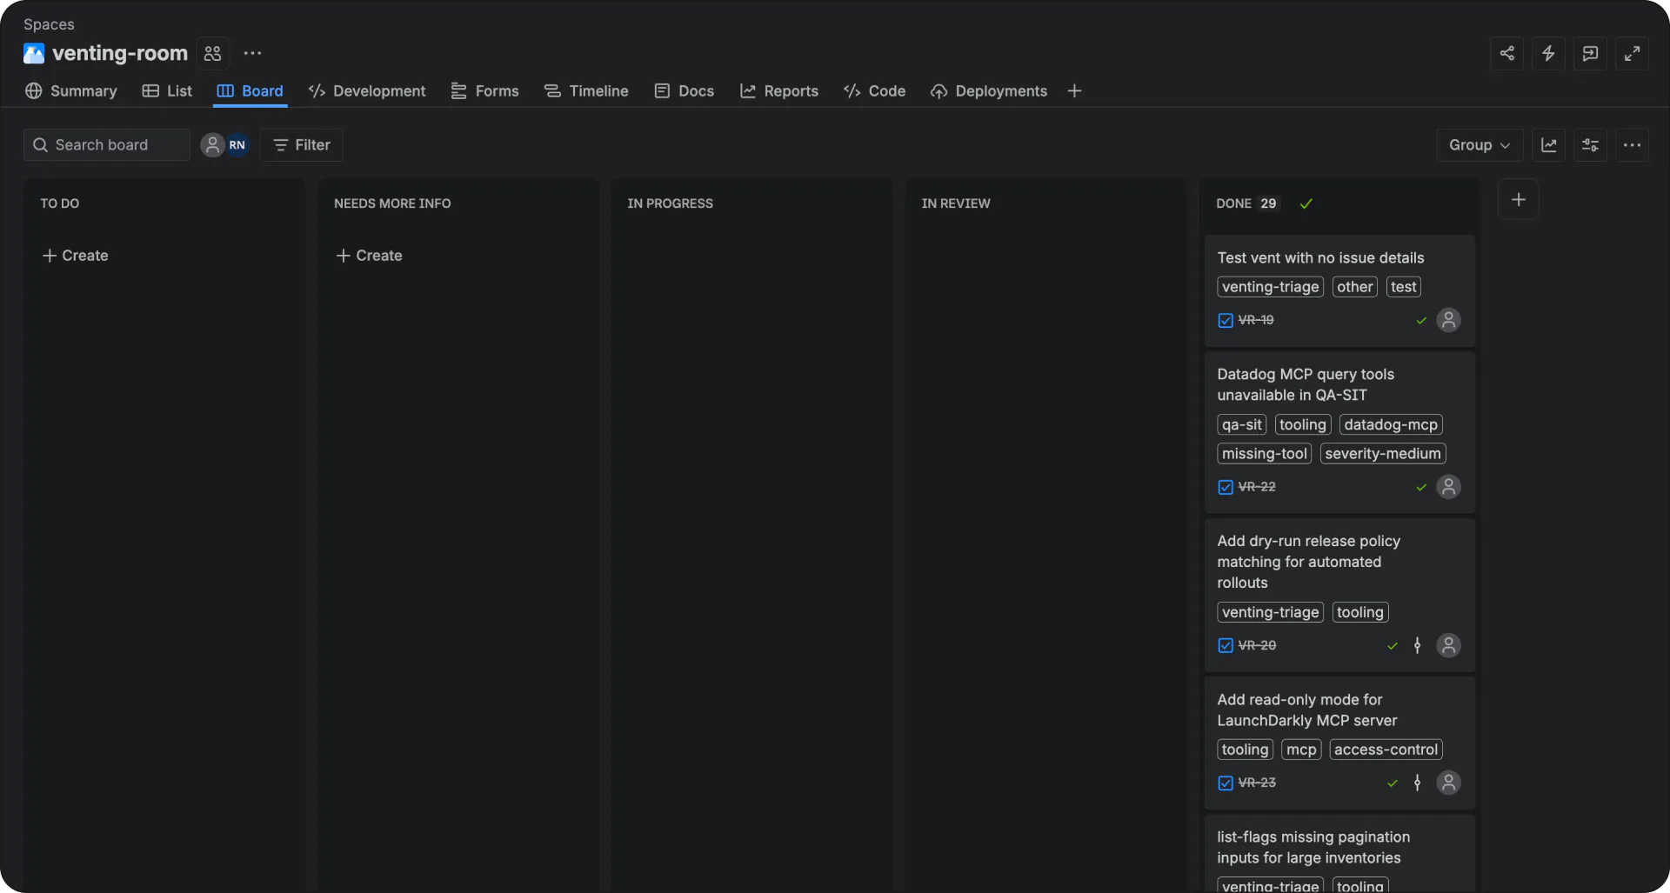Open the Reports tab
Image resolution: width=1670 pixels, height=893 pixels.
(x=779, y=91)
